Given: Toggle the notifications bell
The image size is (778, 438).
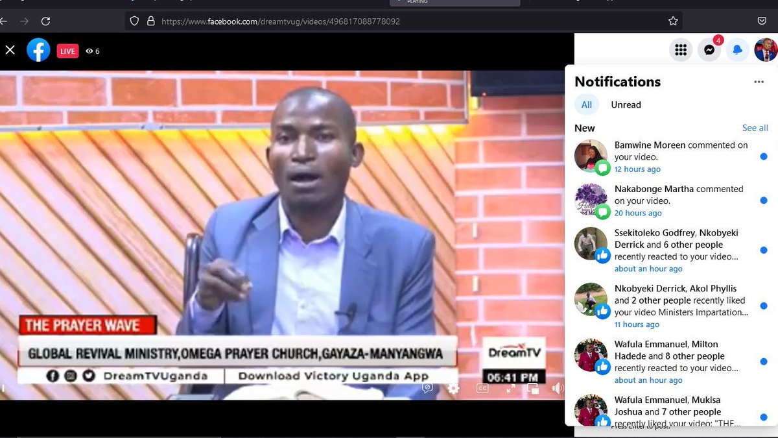Looking at the screenshot, I should (738, 50).
